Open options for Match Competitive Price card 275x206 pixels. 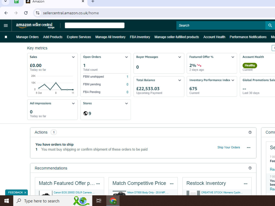172,184
